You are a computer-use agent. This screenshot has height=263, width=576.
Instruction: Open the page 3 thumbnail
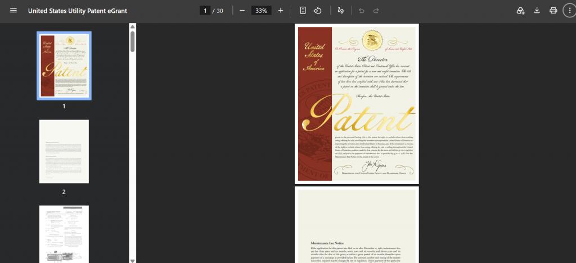64,234
